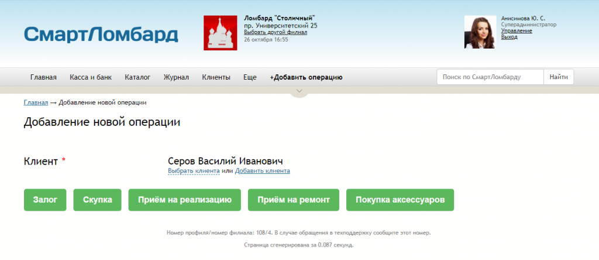
Task: Open the Управление link
Action: point(517,31)
